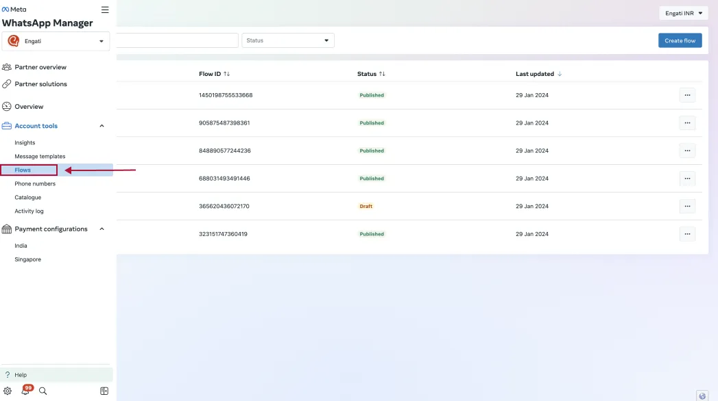The image size is (718, 401).
Task: Sort by Status arrows icon
Action: (382, 74)
